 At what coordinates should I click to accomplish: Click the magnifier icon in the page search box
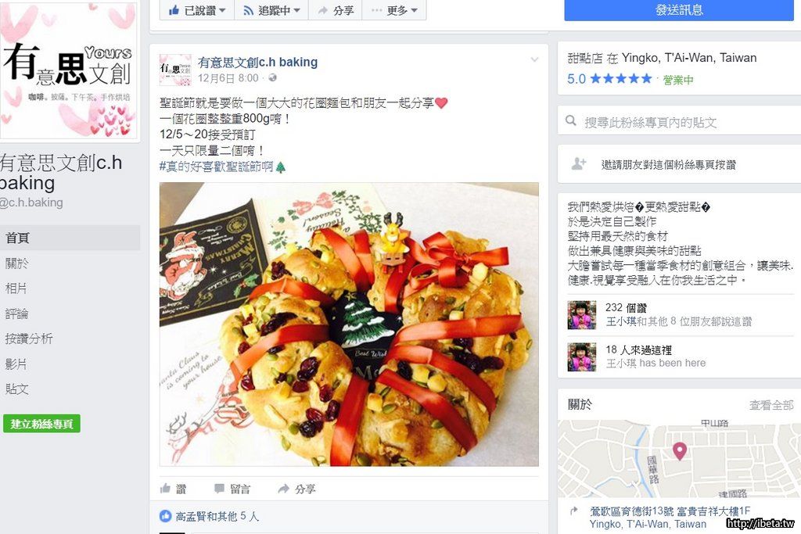click(x=571, y=121)
